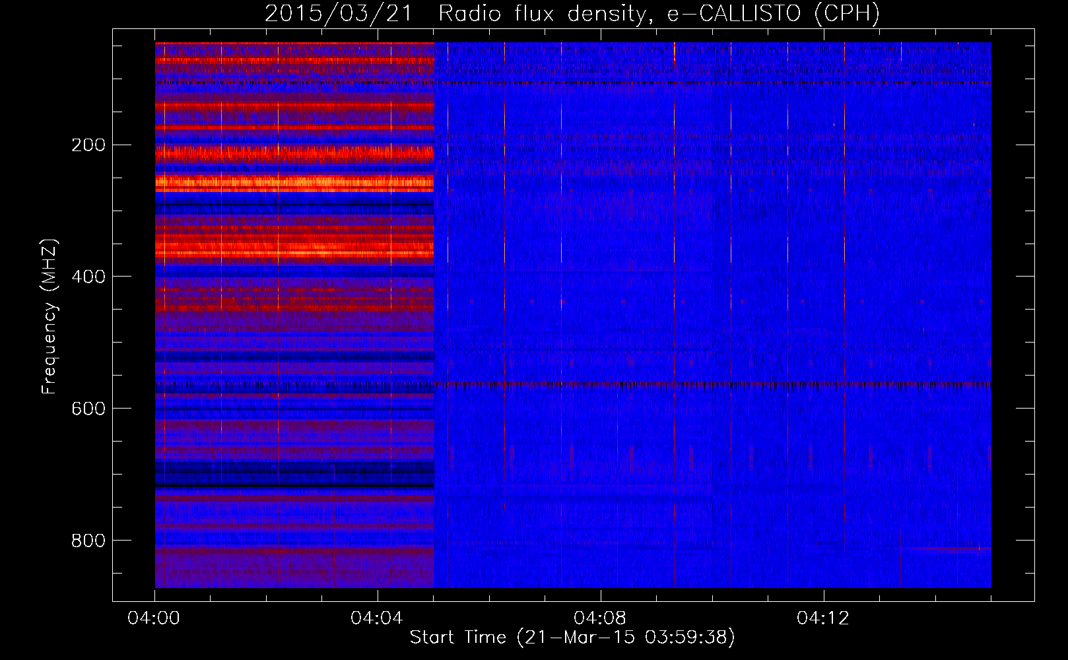Select the 200 frequency tick label

tap(88, 145)
